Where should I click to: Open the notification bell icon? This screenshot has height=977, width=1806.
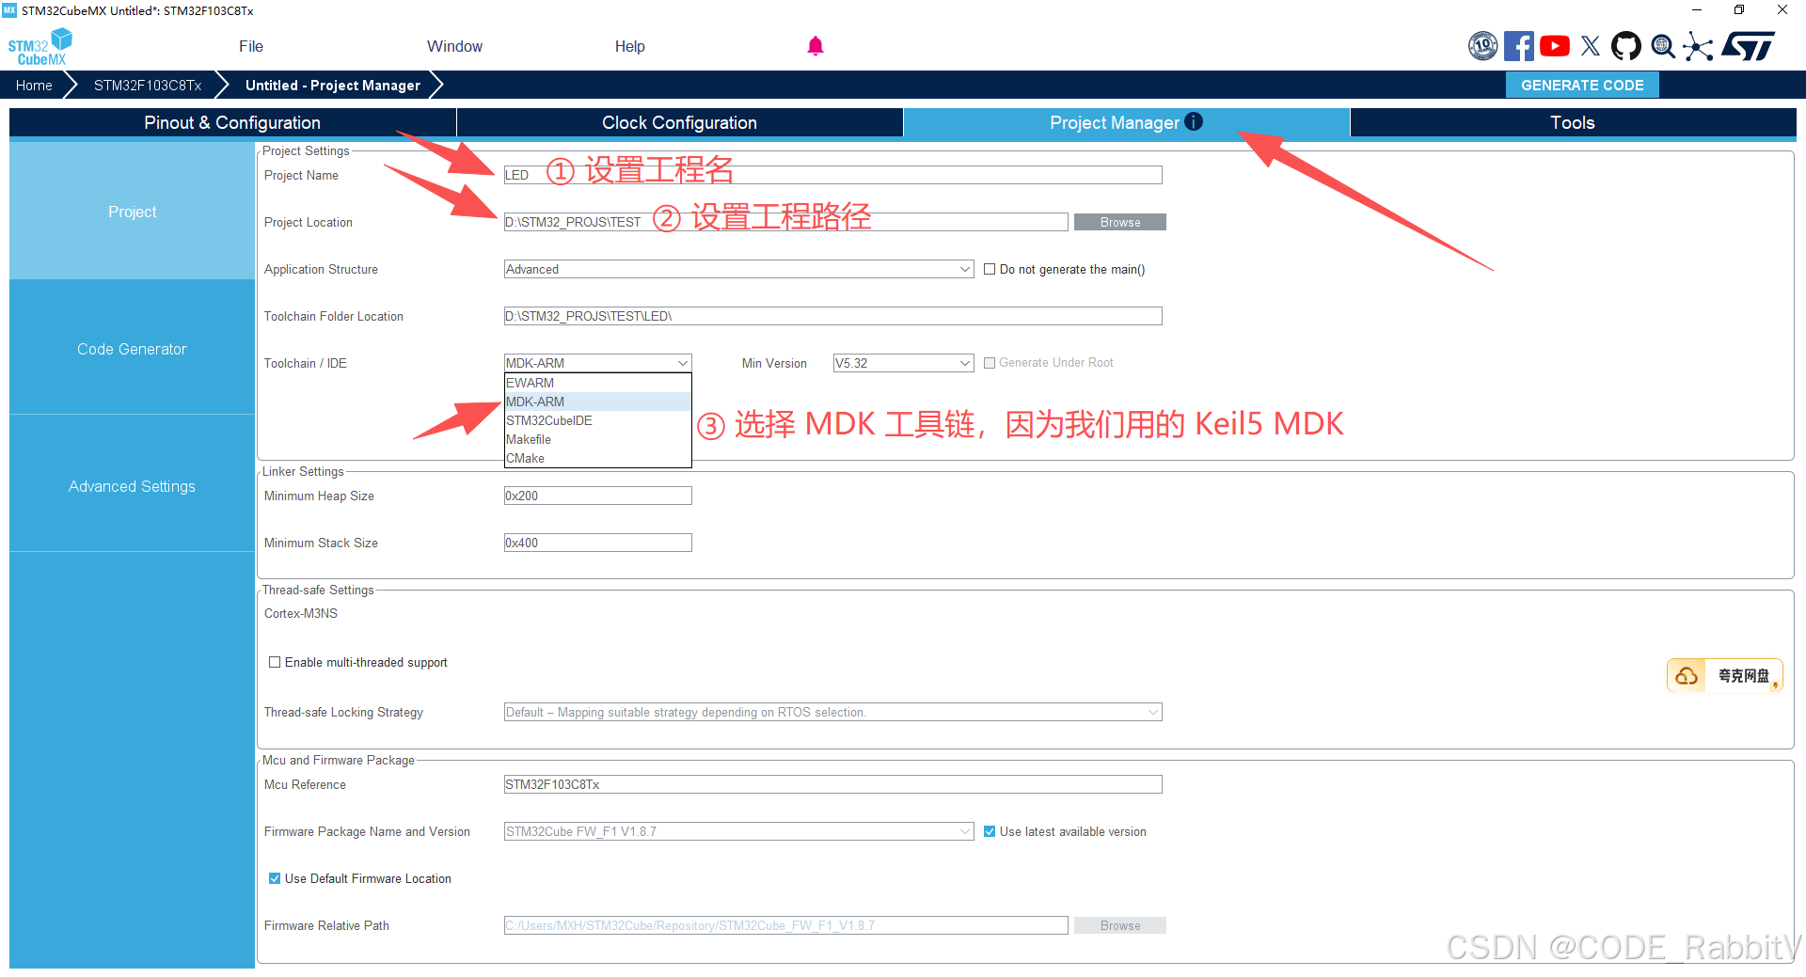[816, 46]
